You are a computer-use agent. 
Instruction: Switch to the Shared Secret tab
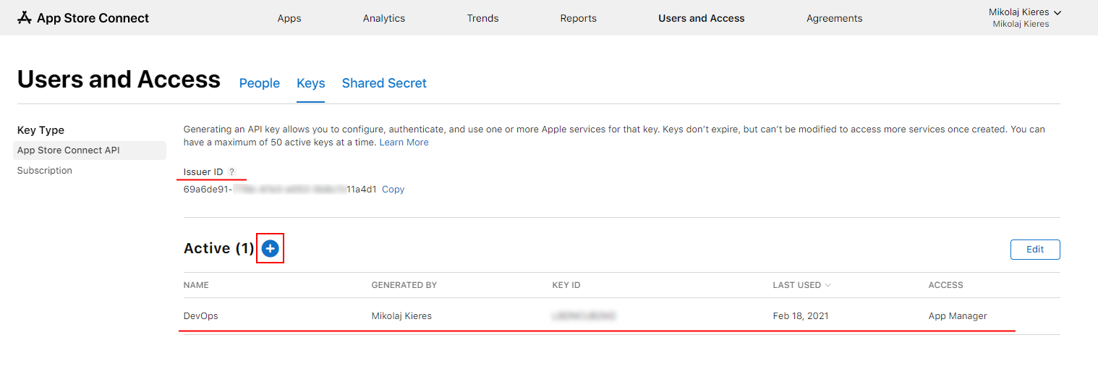point(384,83)
